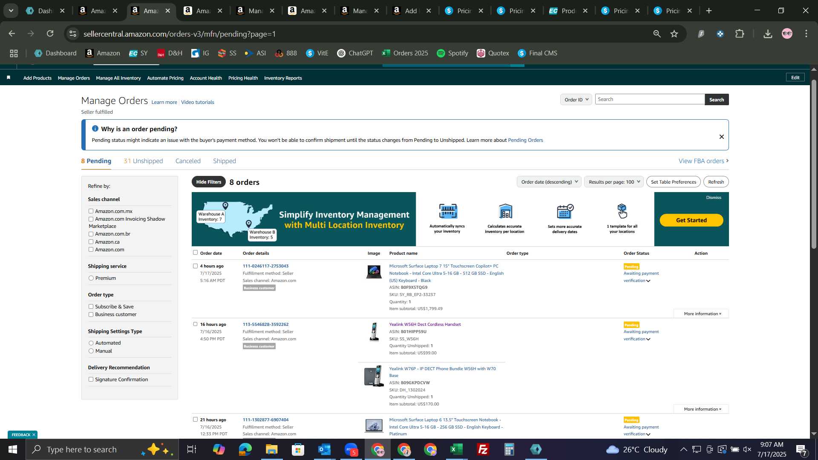Open FileZilla from the taskbar
Viewport: 818px width, 460px height.
tap(483, 449)
